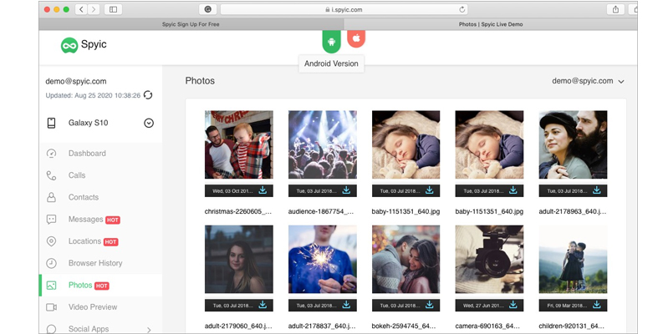Screen dimensions: 668x334
Task: Open Video Preview in the sidebar
Action: coord(93,307)
